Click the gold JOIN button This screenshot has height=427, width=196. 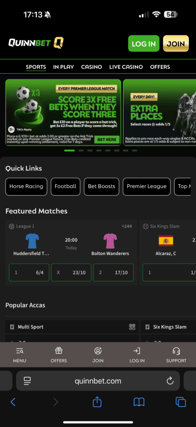176,43
